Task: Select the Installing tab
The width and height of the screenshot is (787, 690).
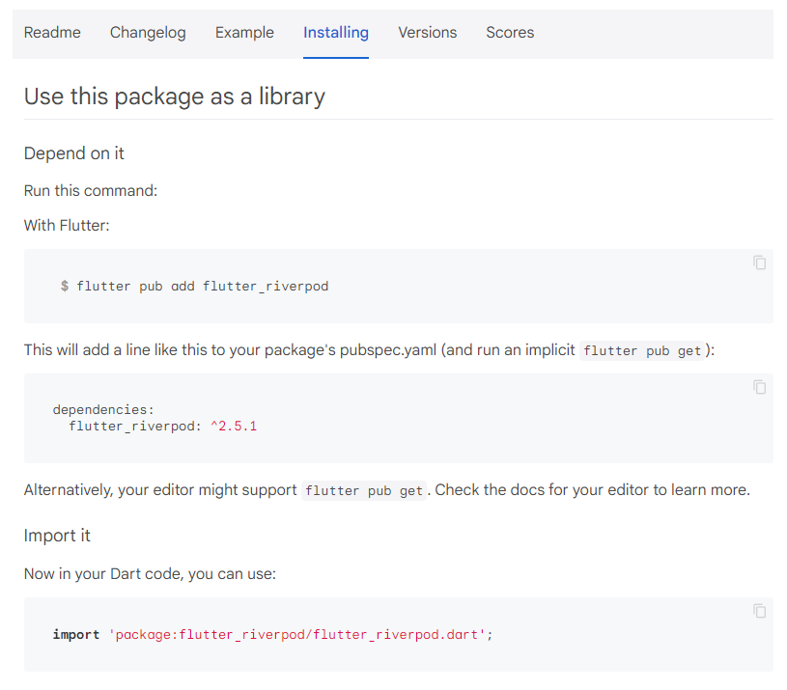Action: pyautogui.click(x=336, y=32)
